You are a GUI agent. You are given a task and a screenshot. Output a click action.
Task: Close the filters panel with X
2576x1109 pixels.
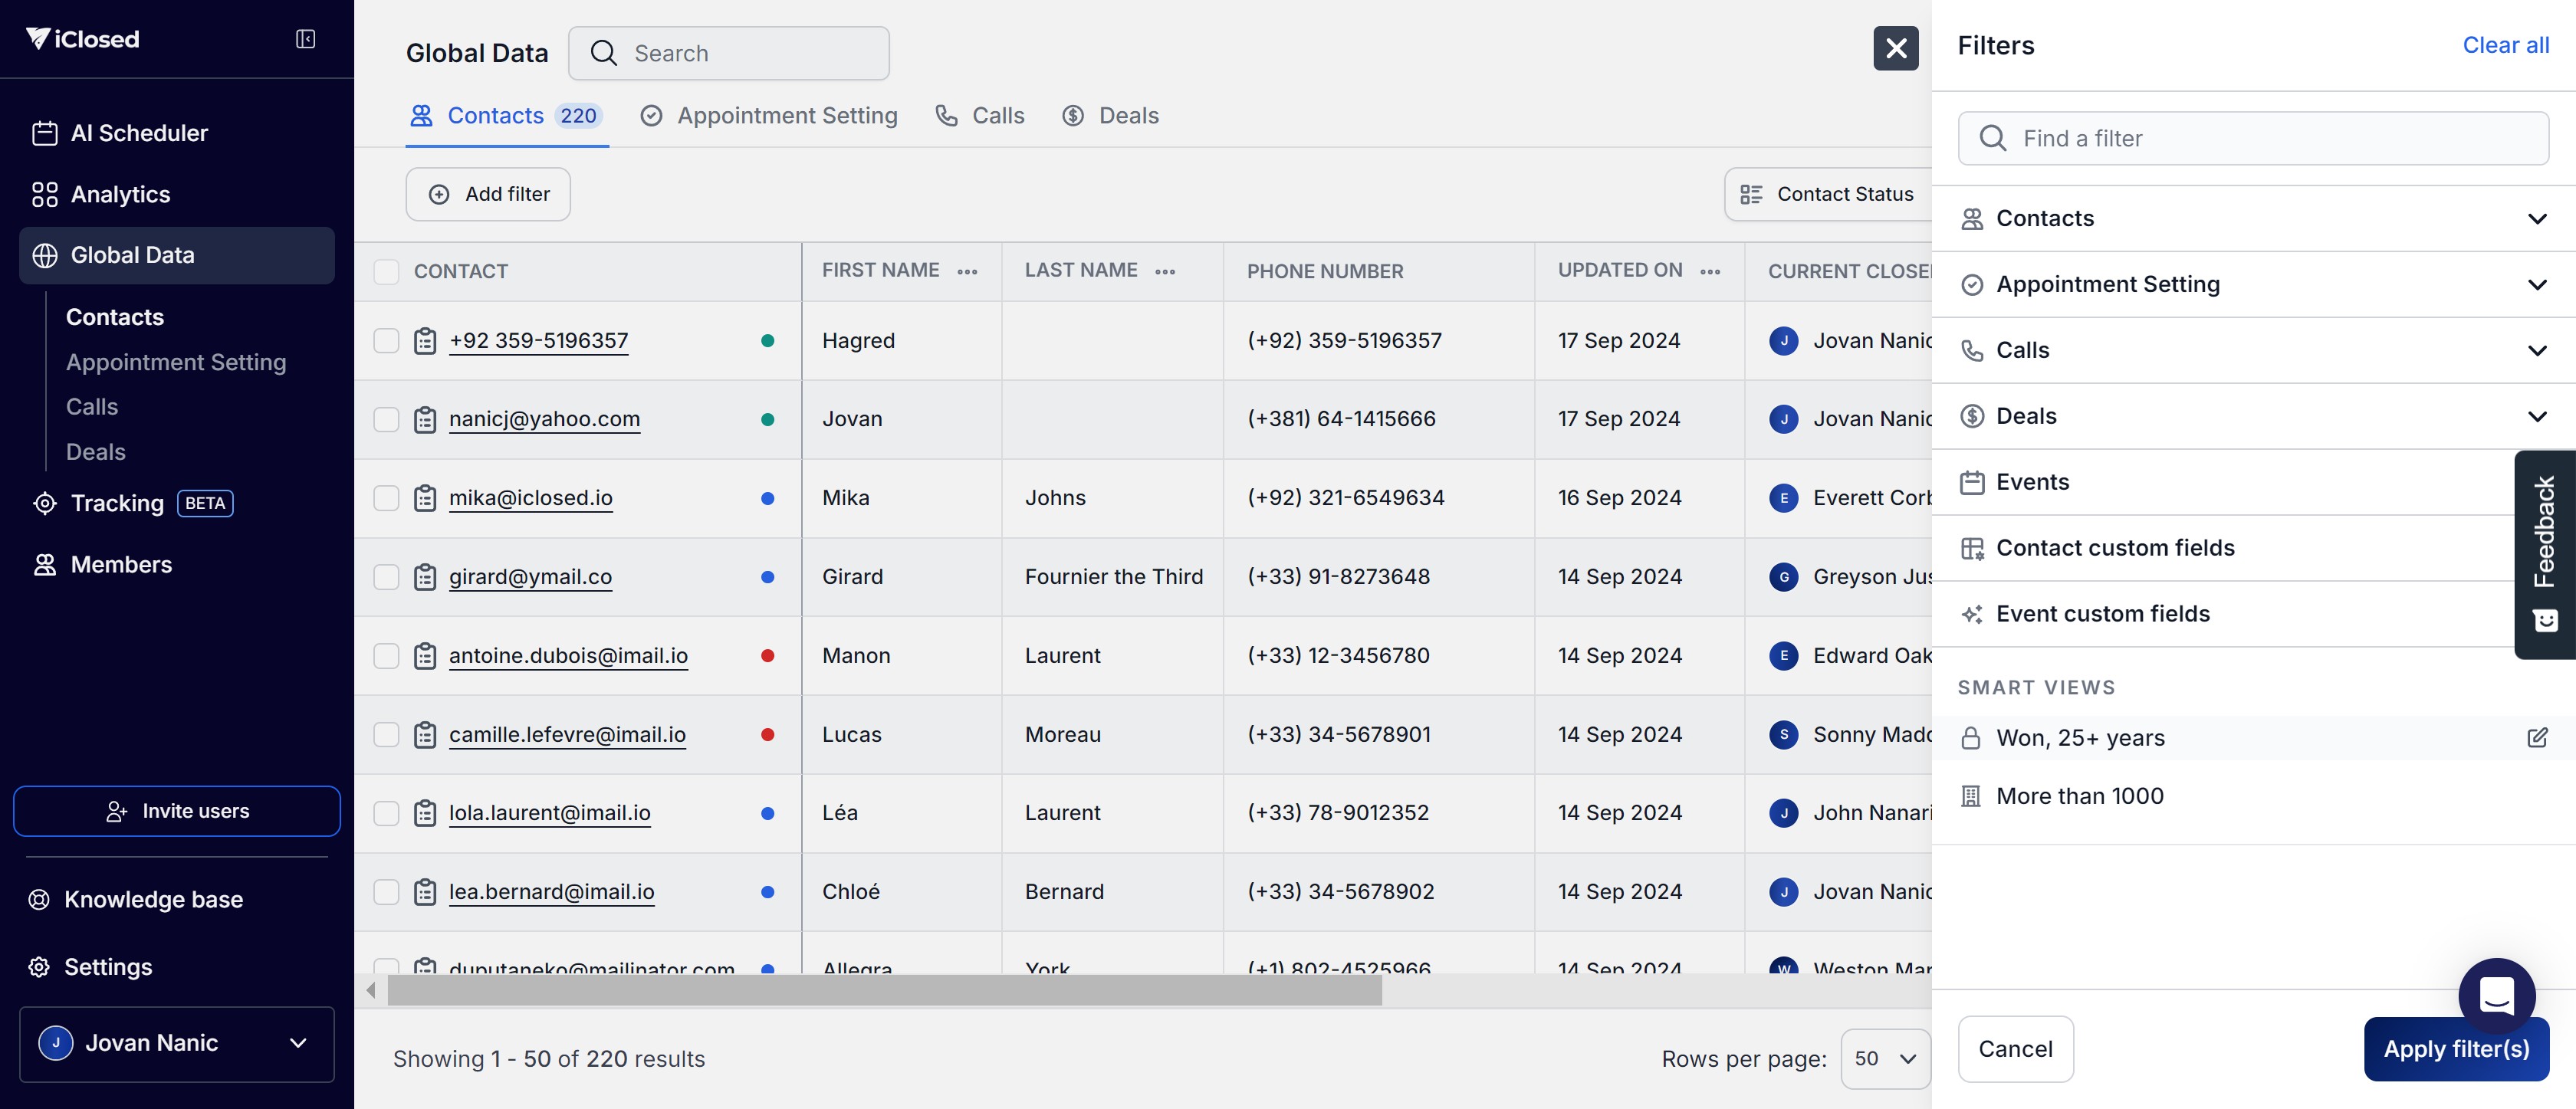coord(1895,48)
